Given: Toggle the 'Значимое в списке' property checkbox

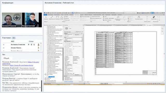Looking at the screenshot, I should pyautogui.click(x=74, y=73).
